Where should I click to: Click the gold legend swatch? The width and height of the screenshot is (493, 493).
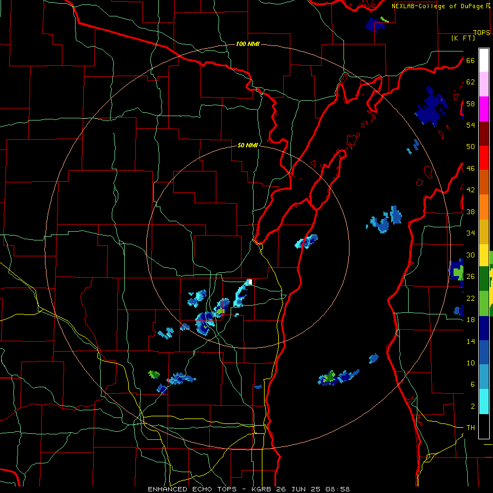click(x=484, y=232)
